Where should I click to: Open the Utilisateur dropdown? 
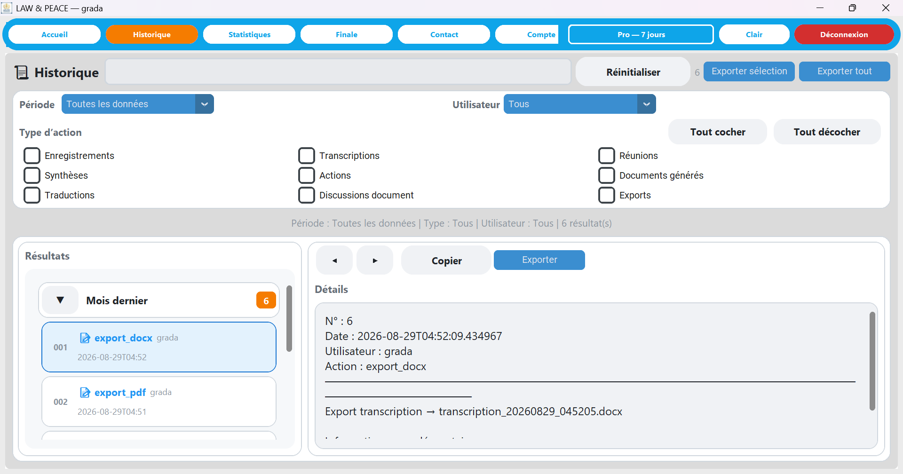(x=579, y=104)
